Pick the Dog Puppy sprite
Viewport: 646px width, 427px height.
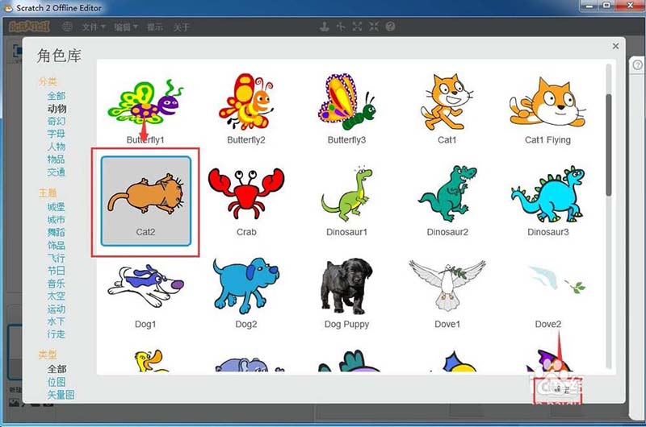(x=346, y=294)
